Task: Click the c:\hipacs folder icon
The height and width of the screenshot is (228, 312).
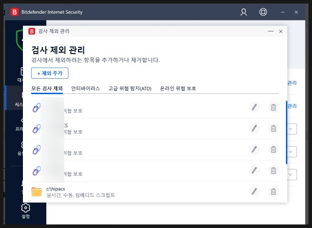Action: click(37, 192)
